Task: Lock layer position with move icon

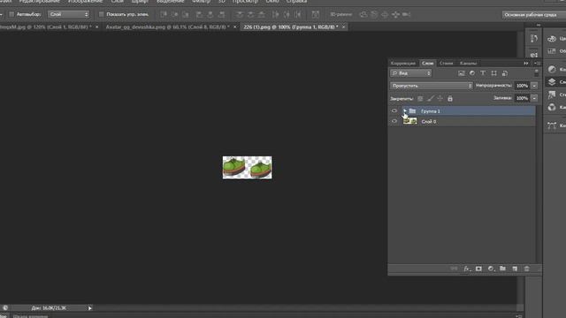Action: (x=440, y=98)
